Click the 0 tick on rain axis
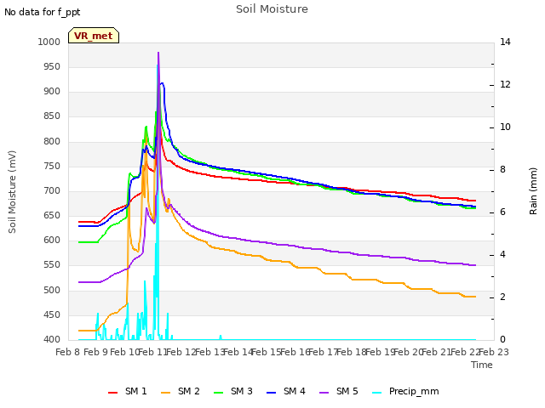545x408 pixels. coord(502,340)
